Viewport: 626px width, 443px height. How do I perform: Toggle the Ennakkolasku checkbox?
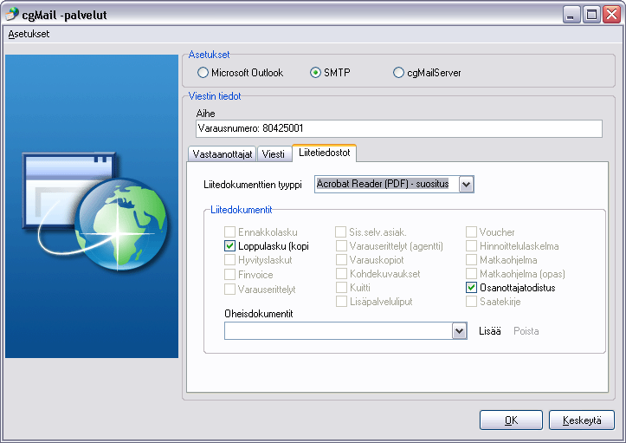pos(229,231)
